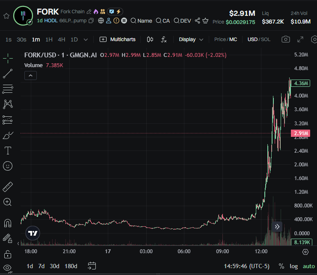Open the Display dropdown
Image resolution: width=317 pixels, height=275 pixels.
click(x=191, y=39)
